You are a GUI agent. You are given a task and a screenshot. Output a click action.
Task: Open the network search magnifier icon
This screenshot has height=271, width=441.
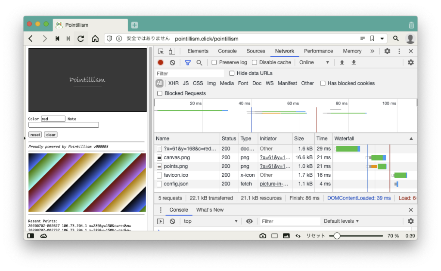coord(199,62)
